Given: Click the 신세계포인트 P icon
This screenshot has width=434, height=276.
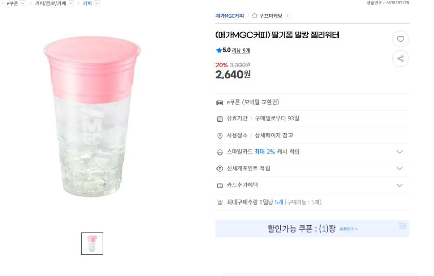Looking at the screenshot, I should [220, 168].
